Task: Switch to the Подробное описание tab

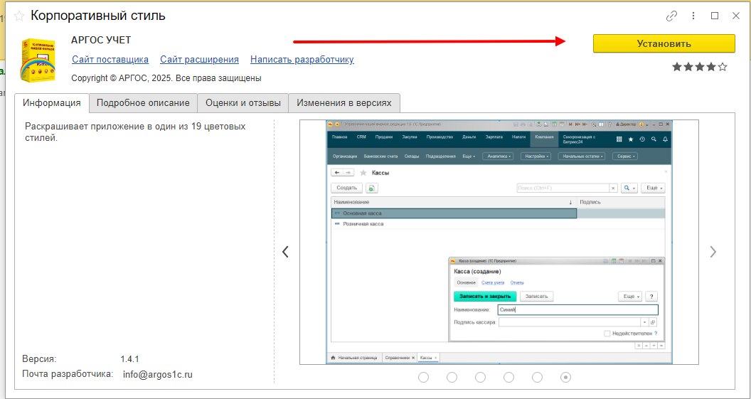Action: [143, 103]
